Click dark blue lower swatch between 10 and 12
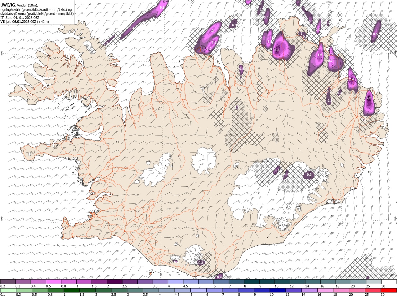The image size is (397, 297). coord(278,290)
